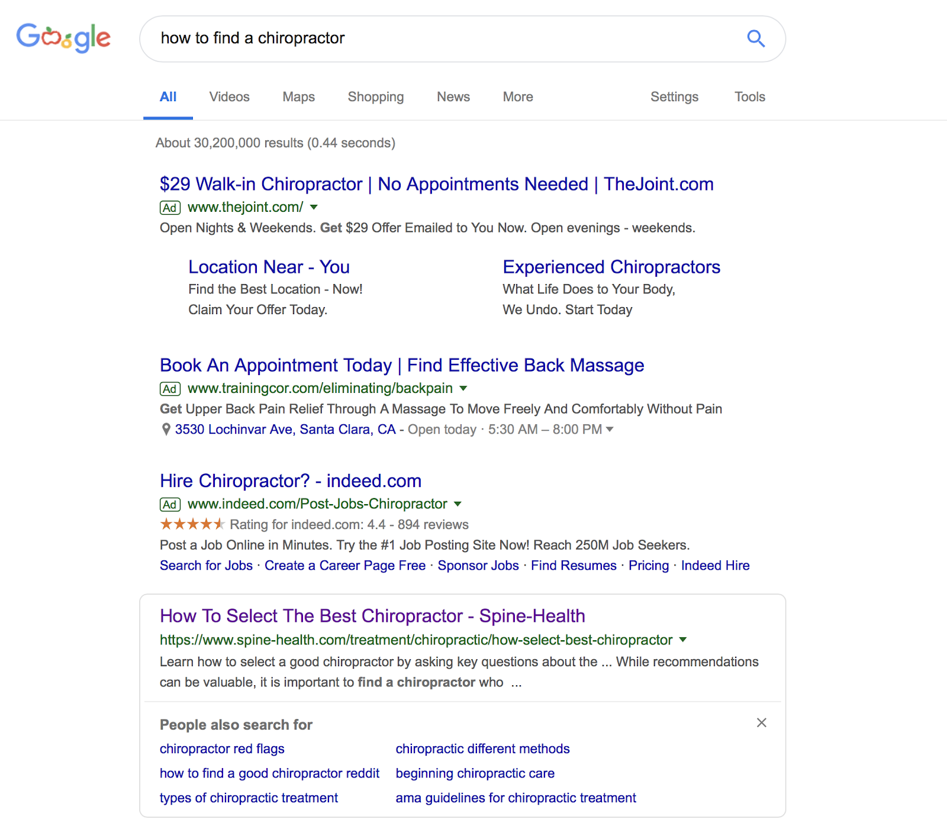
Task: Open How To Select The Best Chiropractor result
Action: (372, 616)
